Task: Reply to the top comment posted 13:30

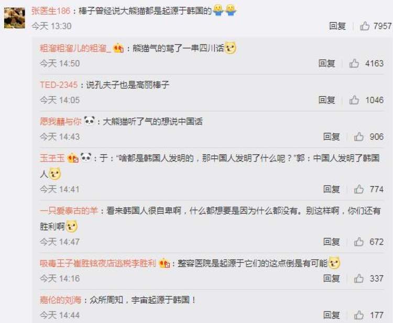Action: pos(337,26)
